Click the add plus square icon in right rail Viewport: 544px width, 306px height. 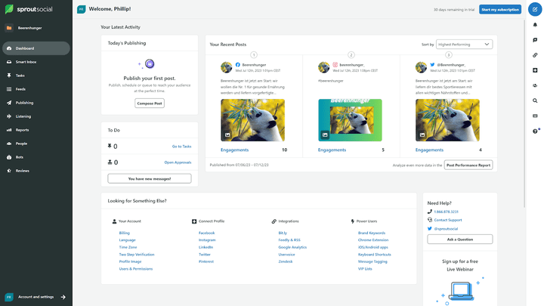pos(535,70)
